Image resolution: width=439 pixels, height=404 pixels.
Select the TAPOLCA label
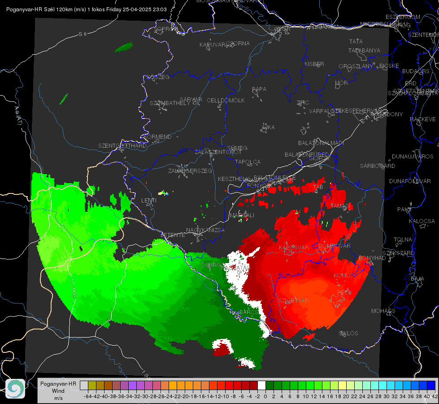[x=248, y=162]
